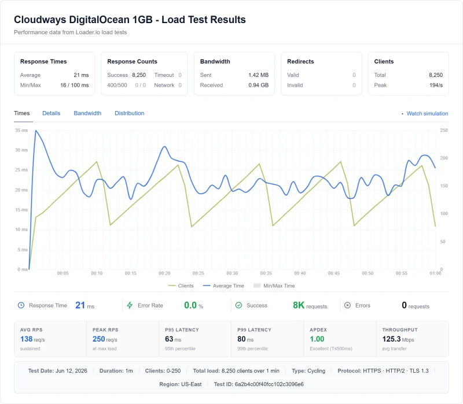
Task: Click the 35 ms y-axis label
Action: click(x=21, y=131)
